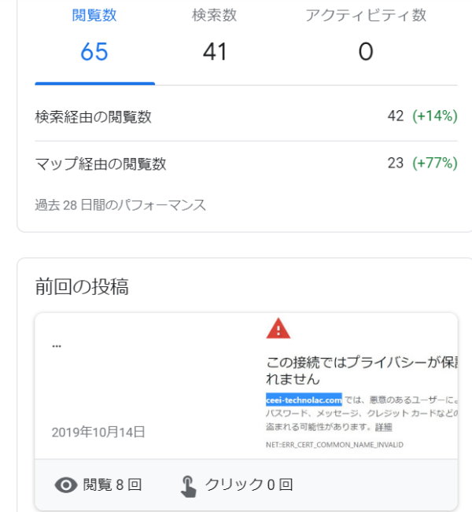Screen dimensions: 472x512
Task: Click the +77% change value
Action: [x=435, y=164]
